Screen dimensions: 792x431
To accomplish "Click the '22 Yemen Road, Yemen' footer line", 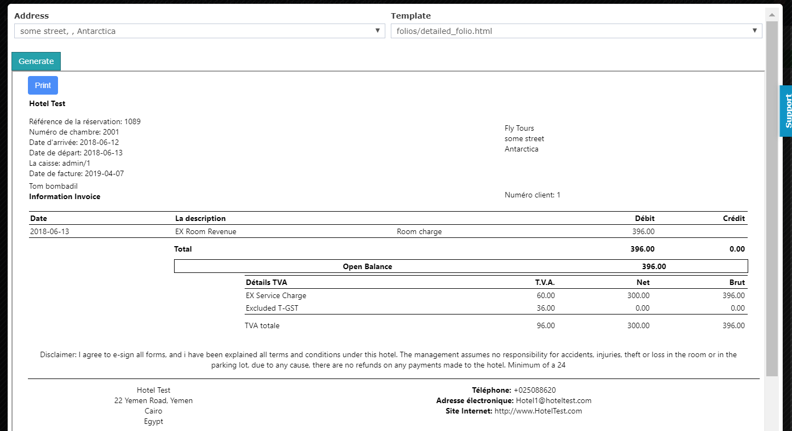I will click(x=153, y=400).
